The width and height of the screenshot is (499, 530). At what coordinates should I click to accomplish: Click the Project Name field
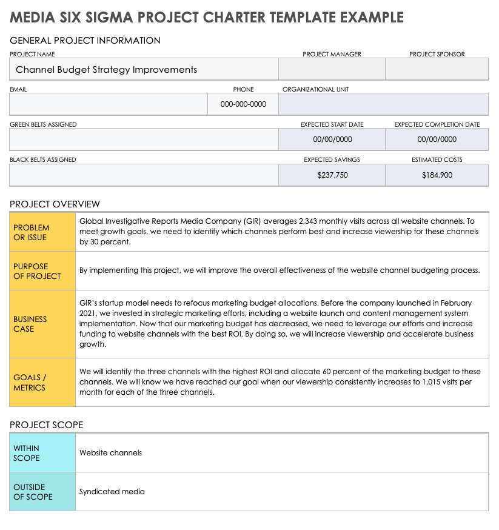click(144, 69)
